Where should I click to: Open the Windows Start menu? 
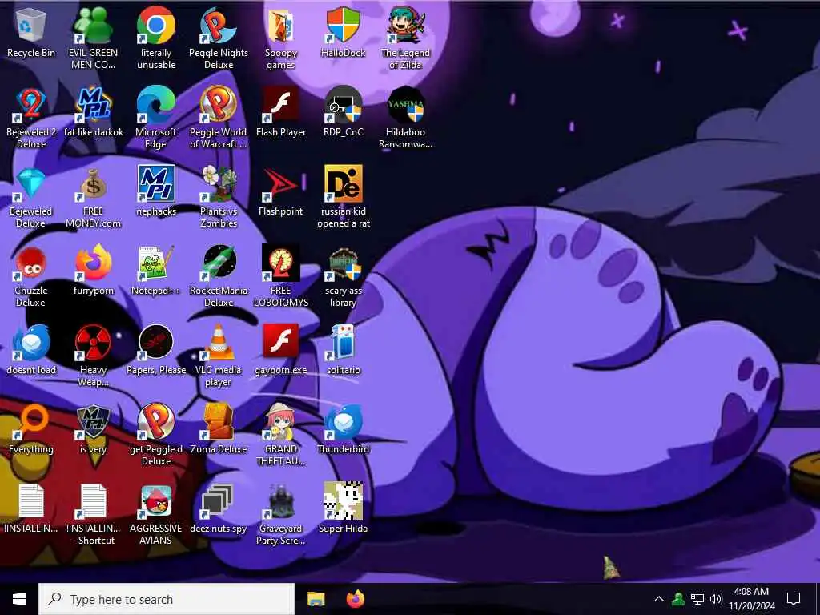(x=19, y=599)
